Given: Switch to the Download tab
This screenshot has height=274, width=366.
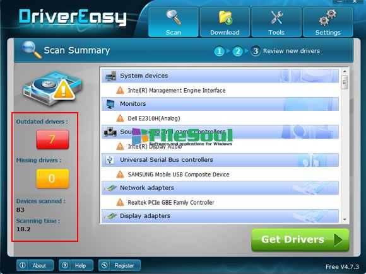Looking at the screenshot, I should [x=225, y=22].
